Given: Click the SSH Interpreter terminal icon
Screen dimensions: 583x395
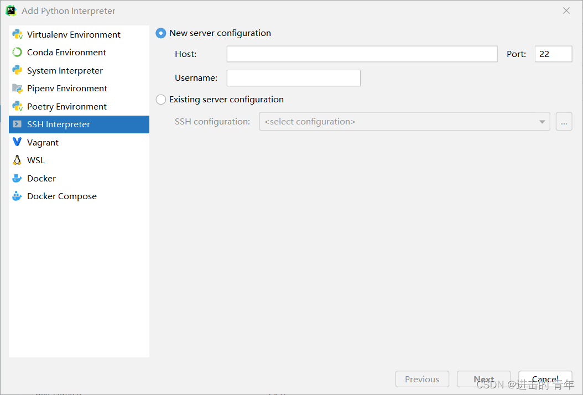Looking at the screenshot, I should pyautogui.click(x=17, y=124).
